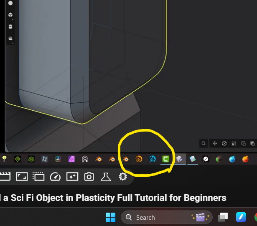Open the flask experiments icon
Viewport: 257px width, 226px height.
click(x=106, y=177)
